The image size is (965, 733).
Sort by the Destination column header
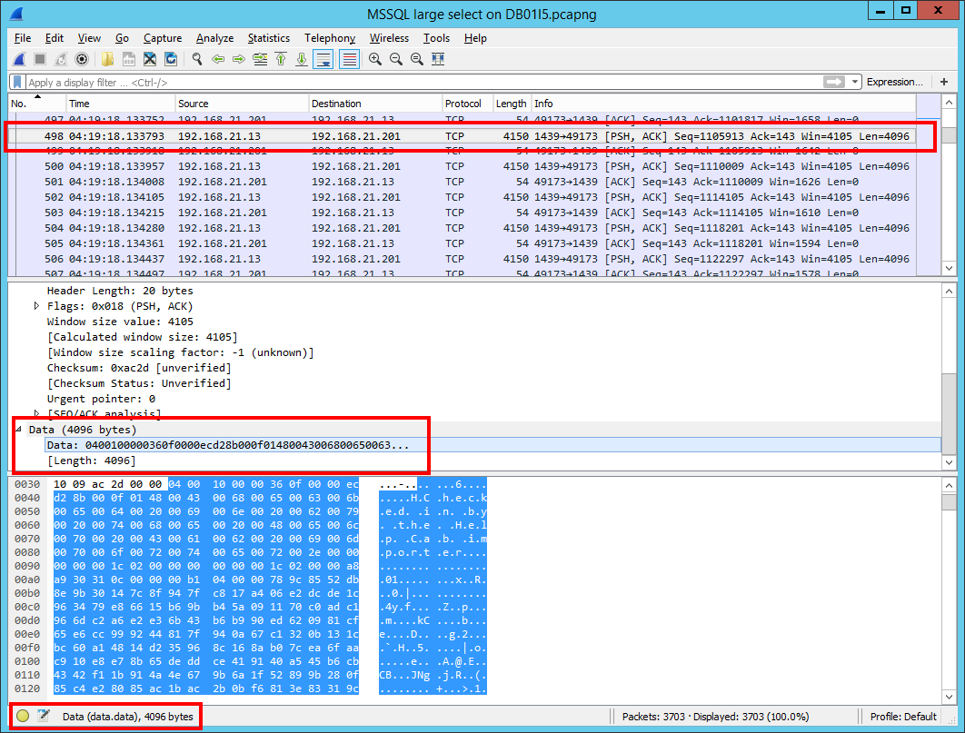[x=374, y=104]
